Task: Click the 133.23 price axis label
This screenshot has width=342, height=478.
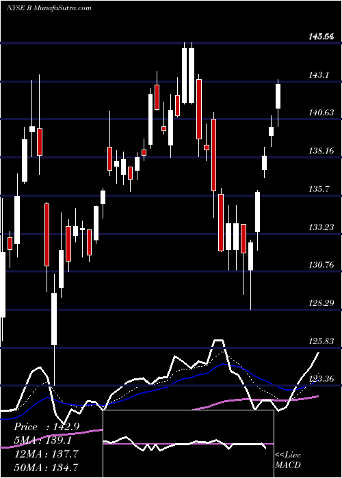Action: 321,227
